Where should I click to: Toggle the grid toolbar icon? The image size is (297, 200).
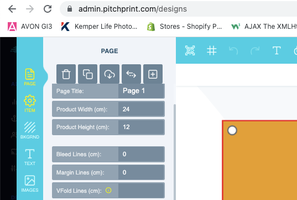point(212,50)
